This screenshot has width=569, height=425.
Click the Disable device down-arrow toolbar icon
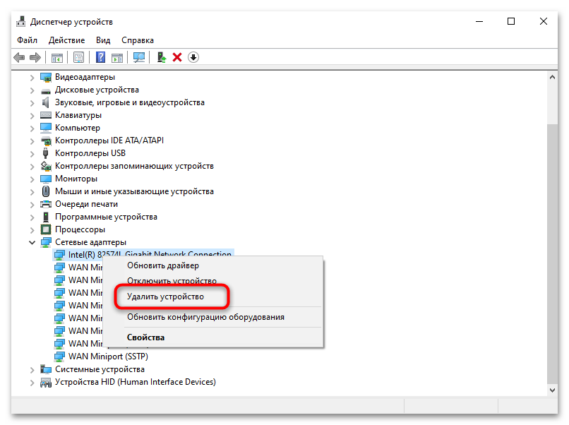(x=193, y=57)
